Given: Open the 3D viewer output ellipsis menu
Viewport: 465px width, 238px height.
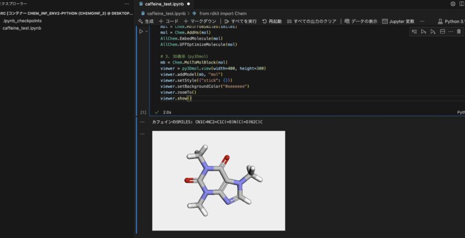Looking at the screenshot, I should [142, 134].
